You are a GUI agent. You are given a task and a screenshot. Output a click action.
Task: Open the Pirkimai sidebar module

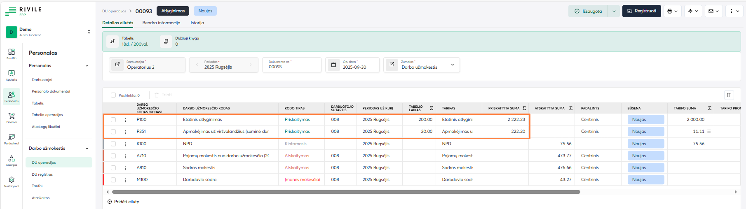point(12,118)
